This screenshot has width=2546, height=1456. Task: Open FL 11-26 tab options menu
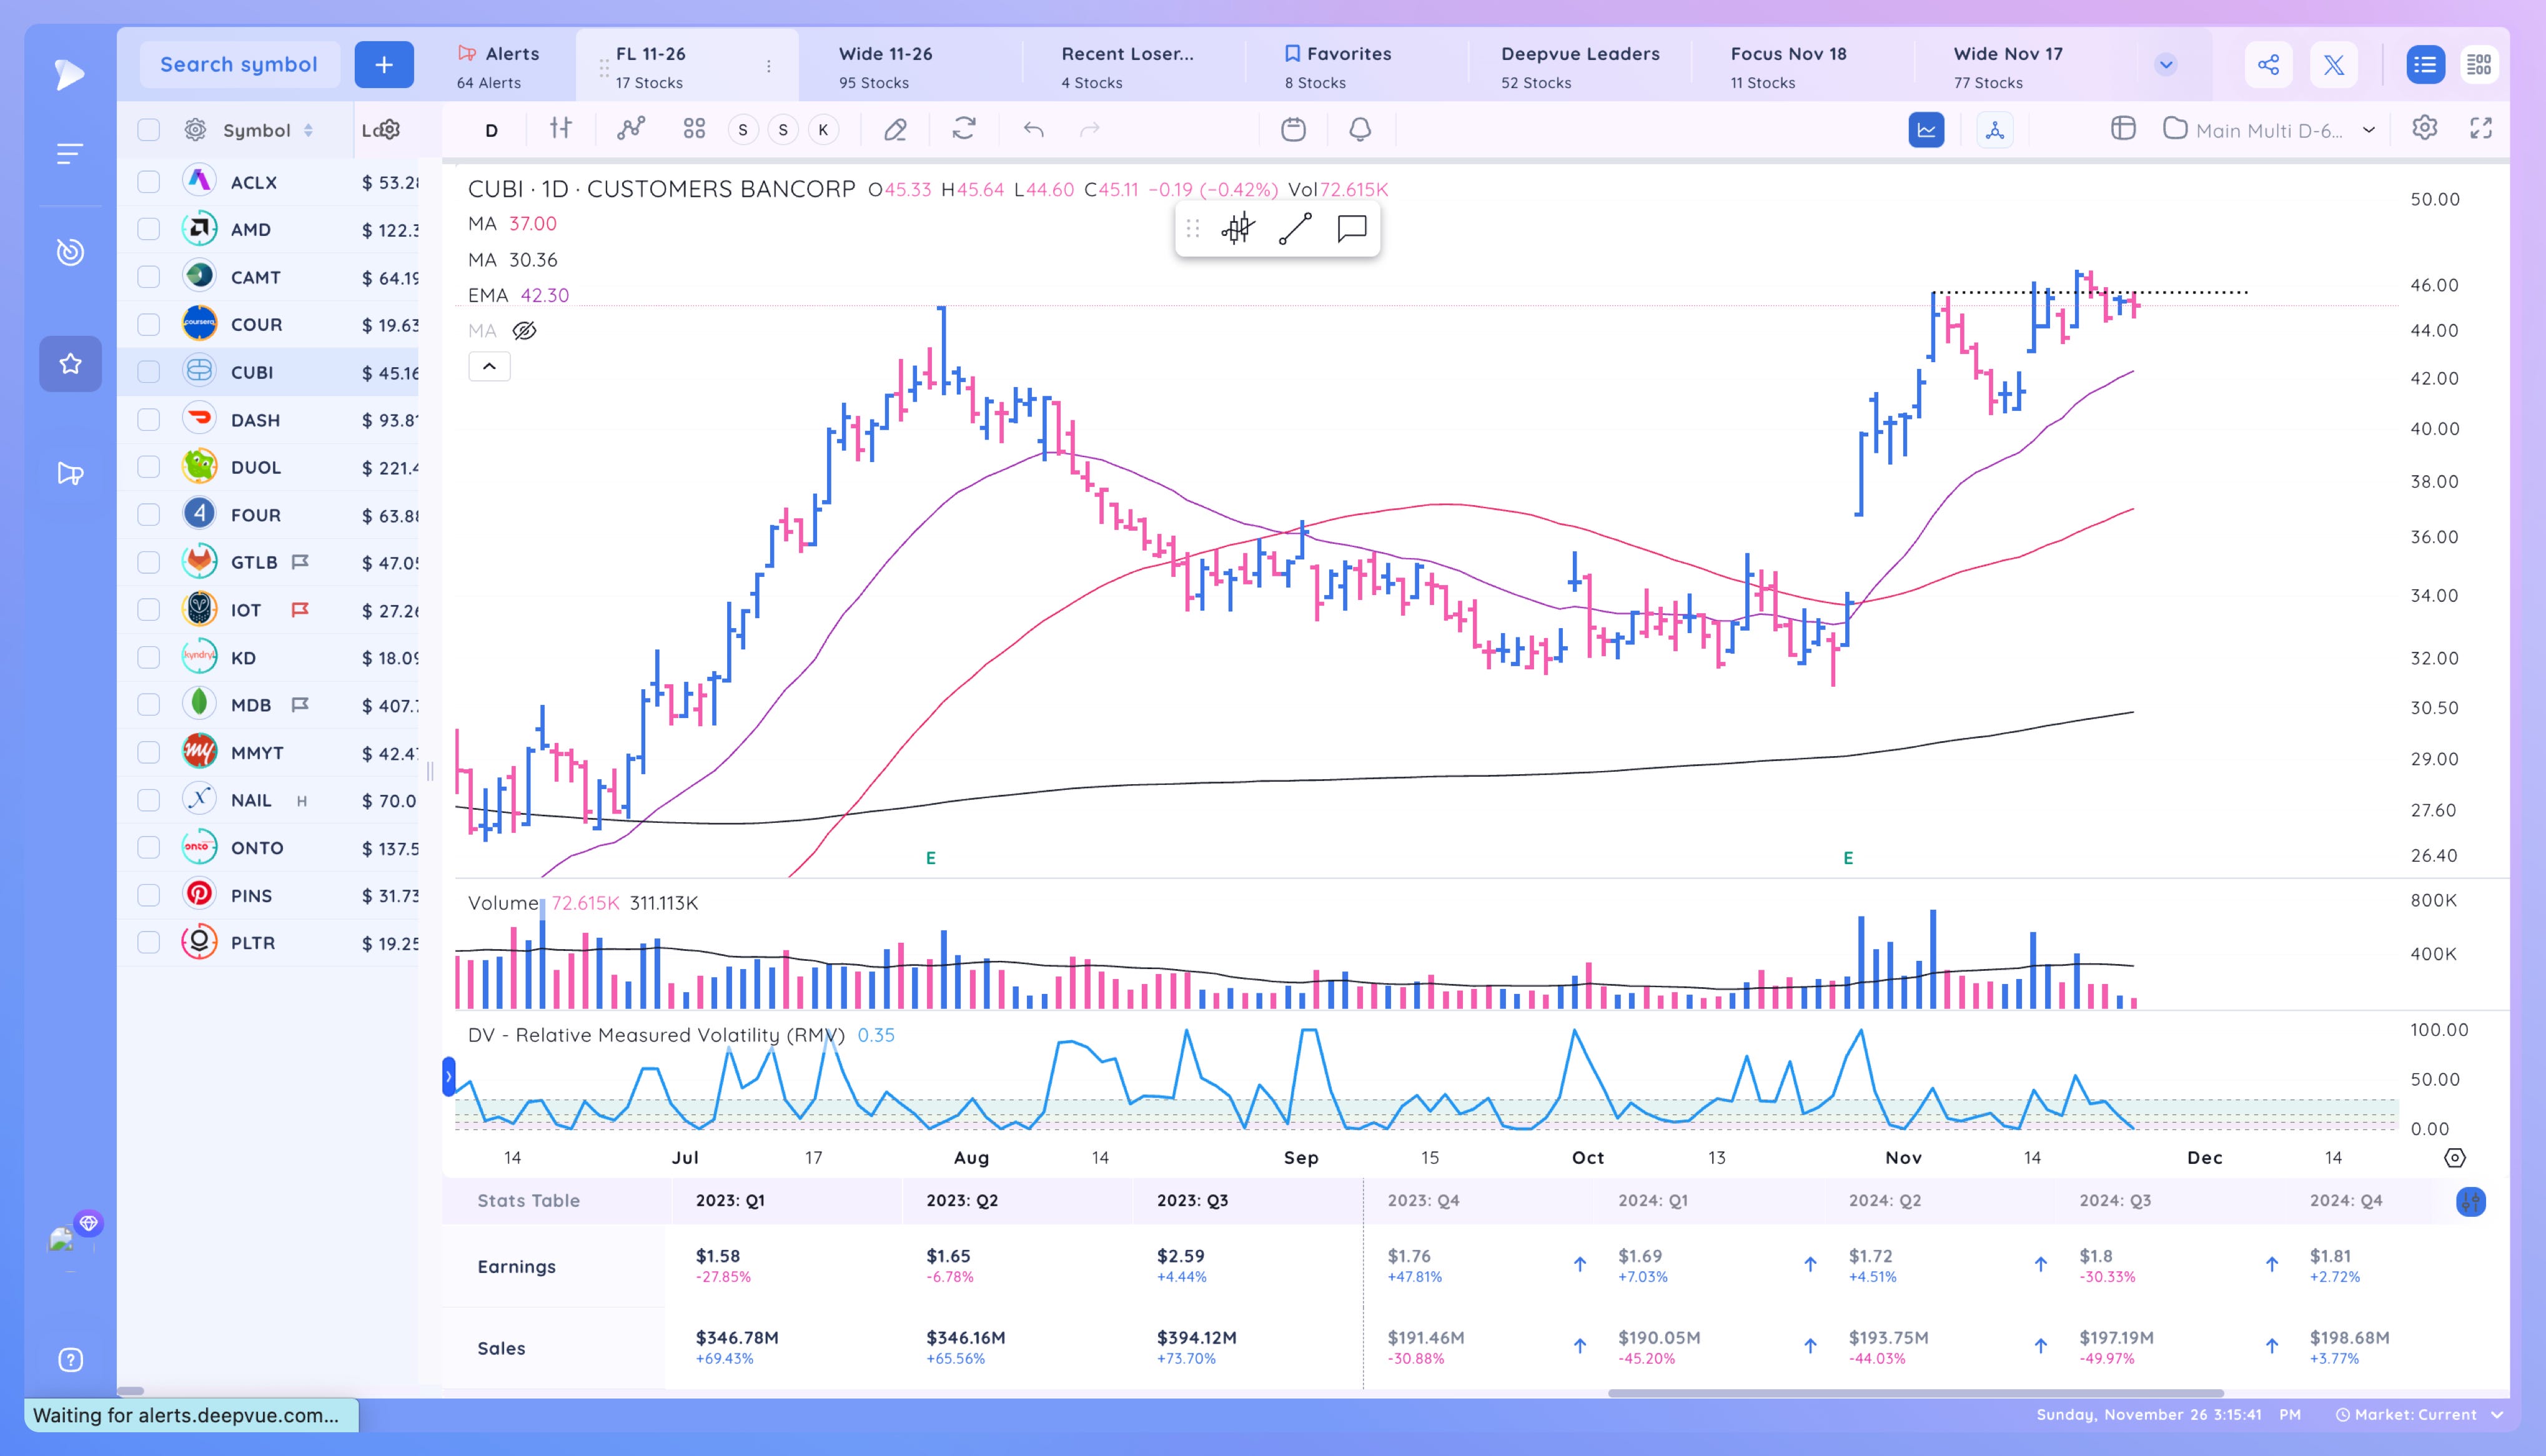[x=768, y=66]
